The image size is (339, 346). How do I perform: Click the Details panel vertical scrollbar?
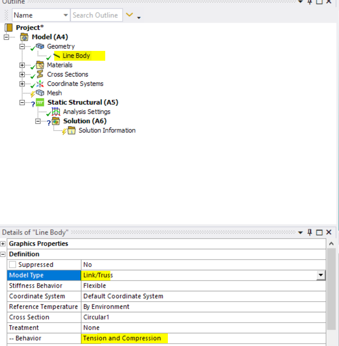[331, 290]
